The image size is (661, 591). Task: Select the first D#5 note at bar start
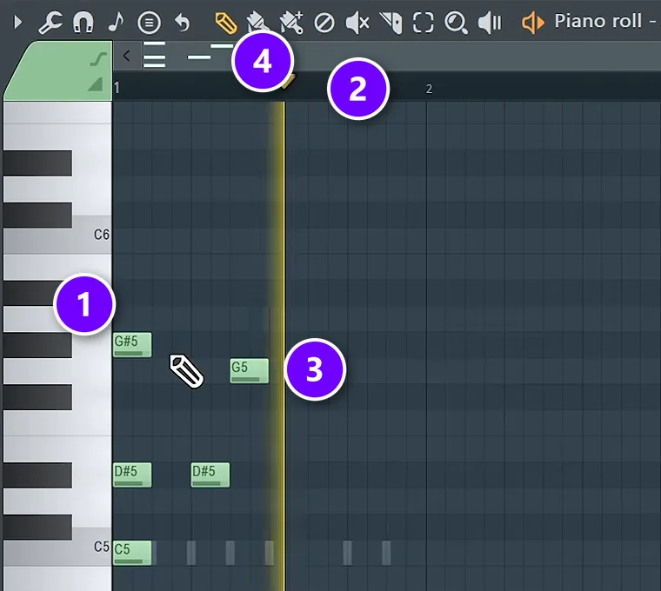tap(132, 475)
